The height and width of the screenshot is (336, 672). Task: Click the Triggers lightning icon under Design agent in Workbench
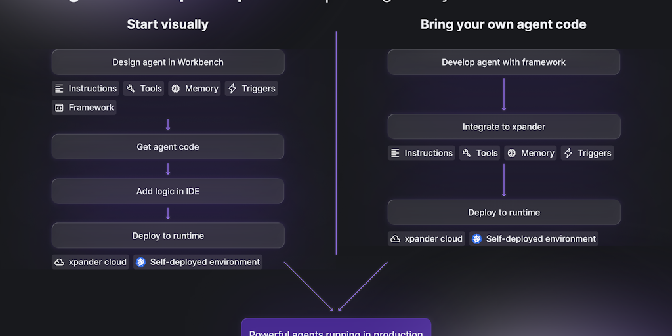pos(232,89)
